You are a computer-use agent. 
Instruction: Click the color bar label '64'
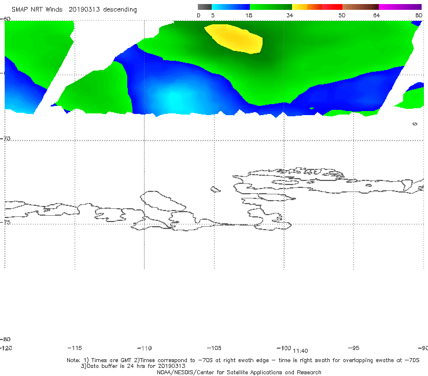377,16
